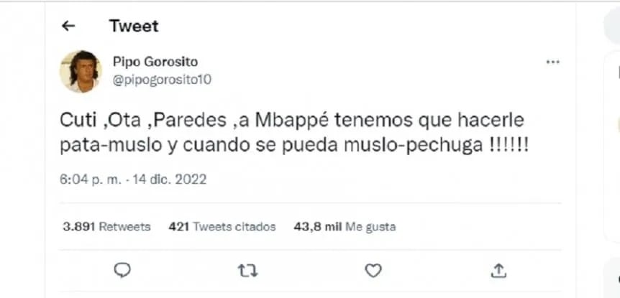620x298 pixels.
Task: View the 3.891 Retweets list
Action: click(106, 227)
